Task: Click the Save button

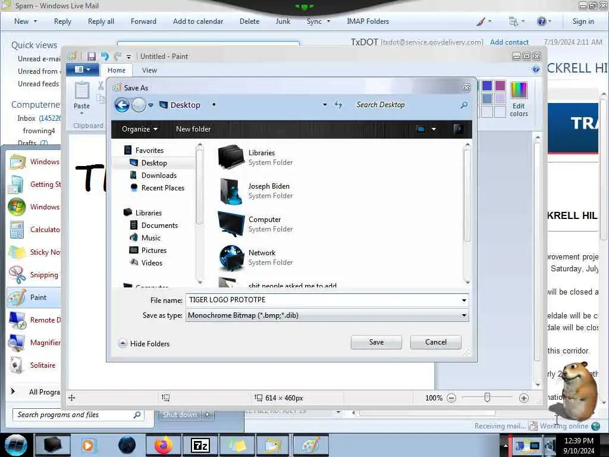Action: [x=376, y=342]
